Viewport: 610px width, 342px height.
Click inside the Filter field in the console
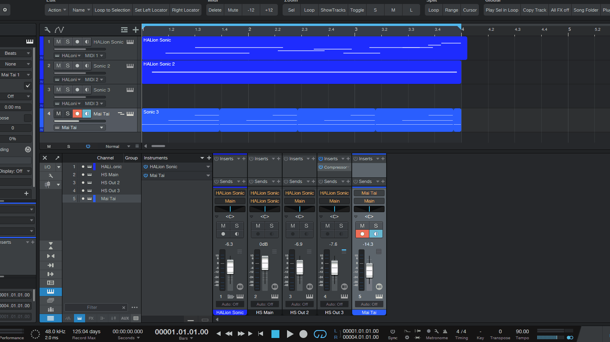(x=92, y=307)
